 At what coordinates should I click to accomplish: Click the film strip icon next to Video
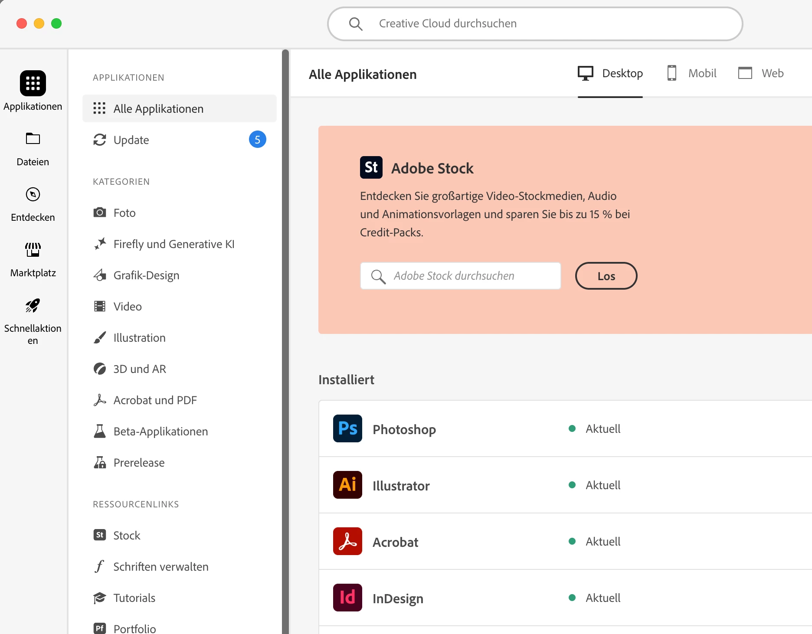[x=100, y=306]
